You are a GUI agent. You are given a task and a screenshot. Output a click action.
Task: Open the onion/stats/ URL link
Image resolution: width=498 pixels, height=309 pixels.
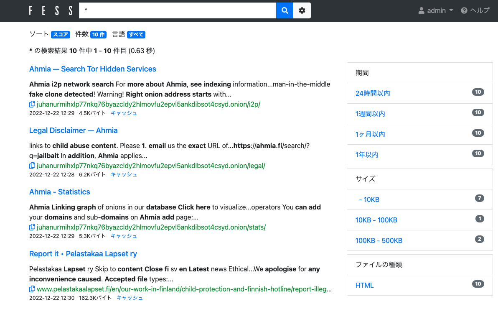coord(152,227)
